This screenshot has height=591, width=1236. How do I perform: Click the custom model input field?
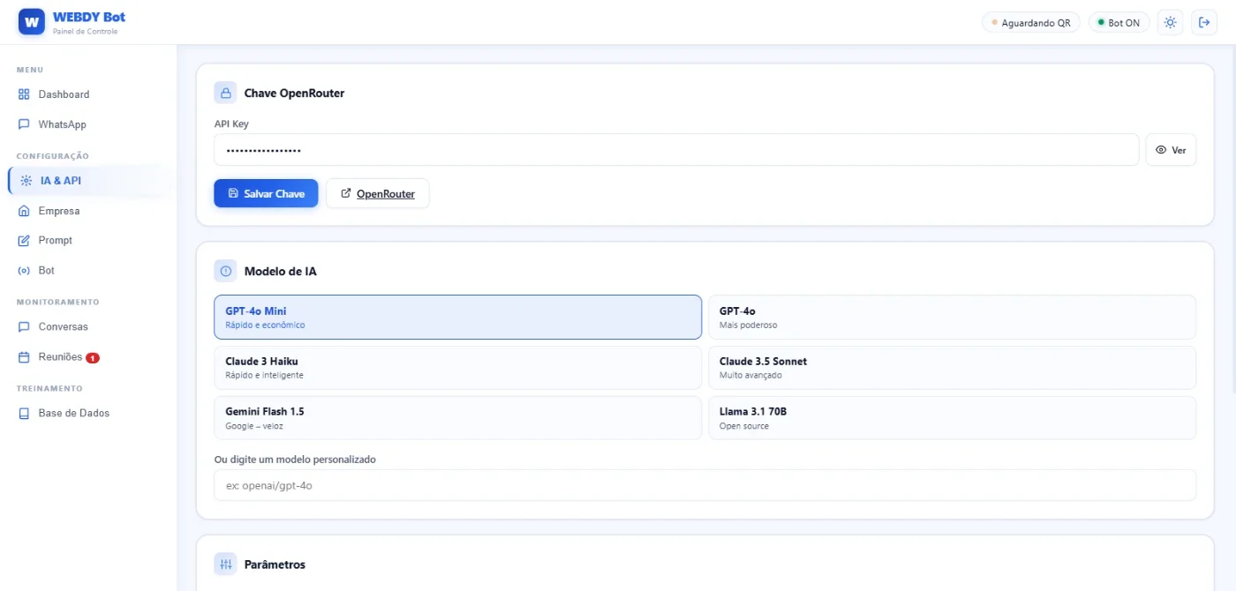pos(705,485)
